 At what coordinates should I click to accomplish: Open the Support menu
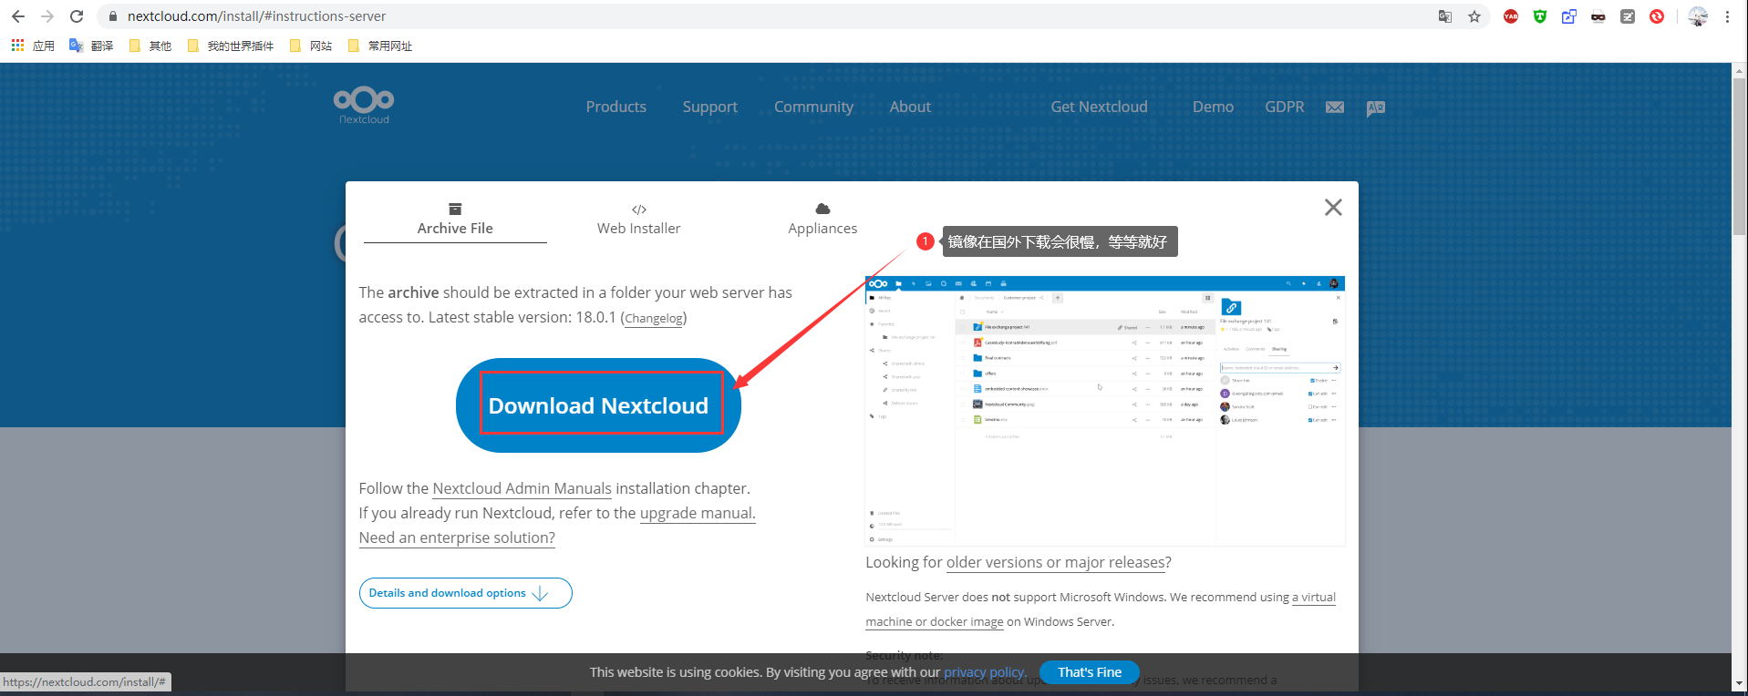pos(710,107)
